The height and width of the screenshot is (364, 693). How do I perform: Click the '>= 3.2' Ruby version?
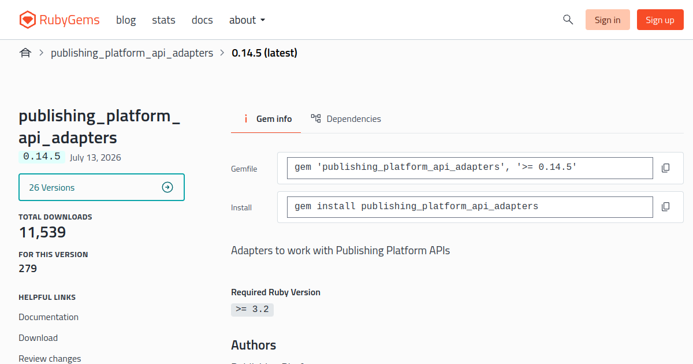click(x=252, y=310)
